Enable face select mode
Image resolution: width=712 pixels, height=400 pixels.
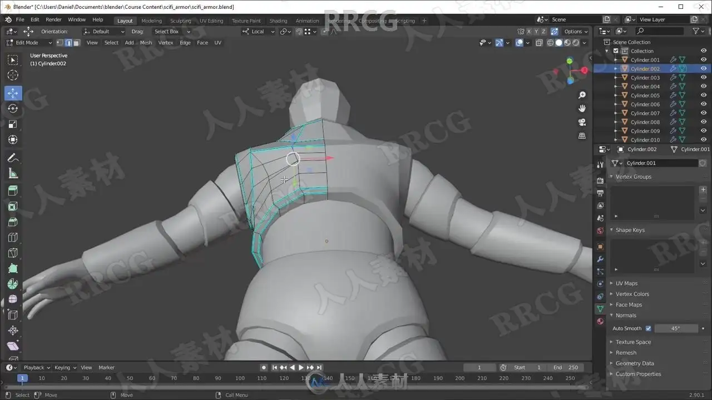pos(77,43)
